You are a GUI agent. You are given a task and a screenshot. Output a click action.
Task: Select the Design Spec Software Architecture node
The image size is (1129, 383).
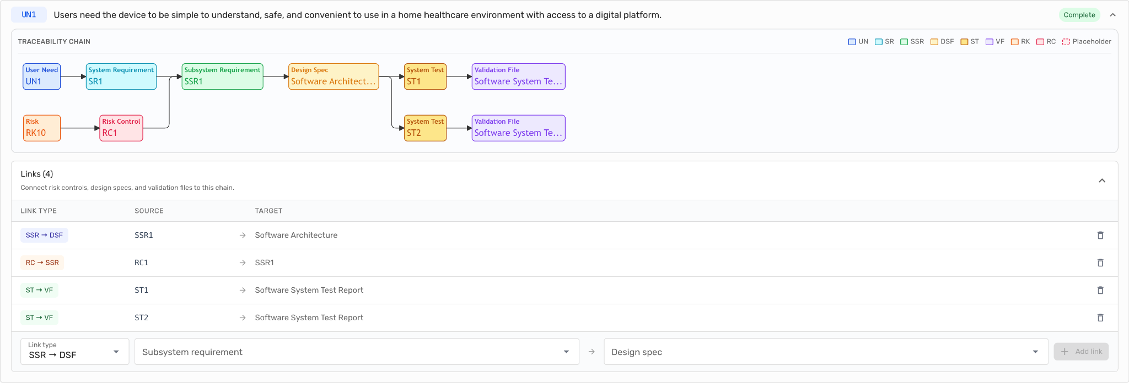coord(334,76)
